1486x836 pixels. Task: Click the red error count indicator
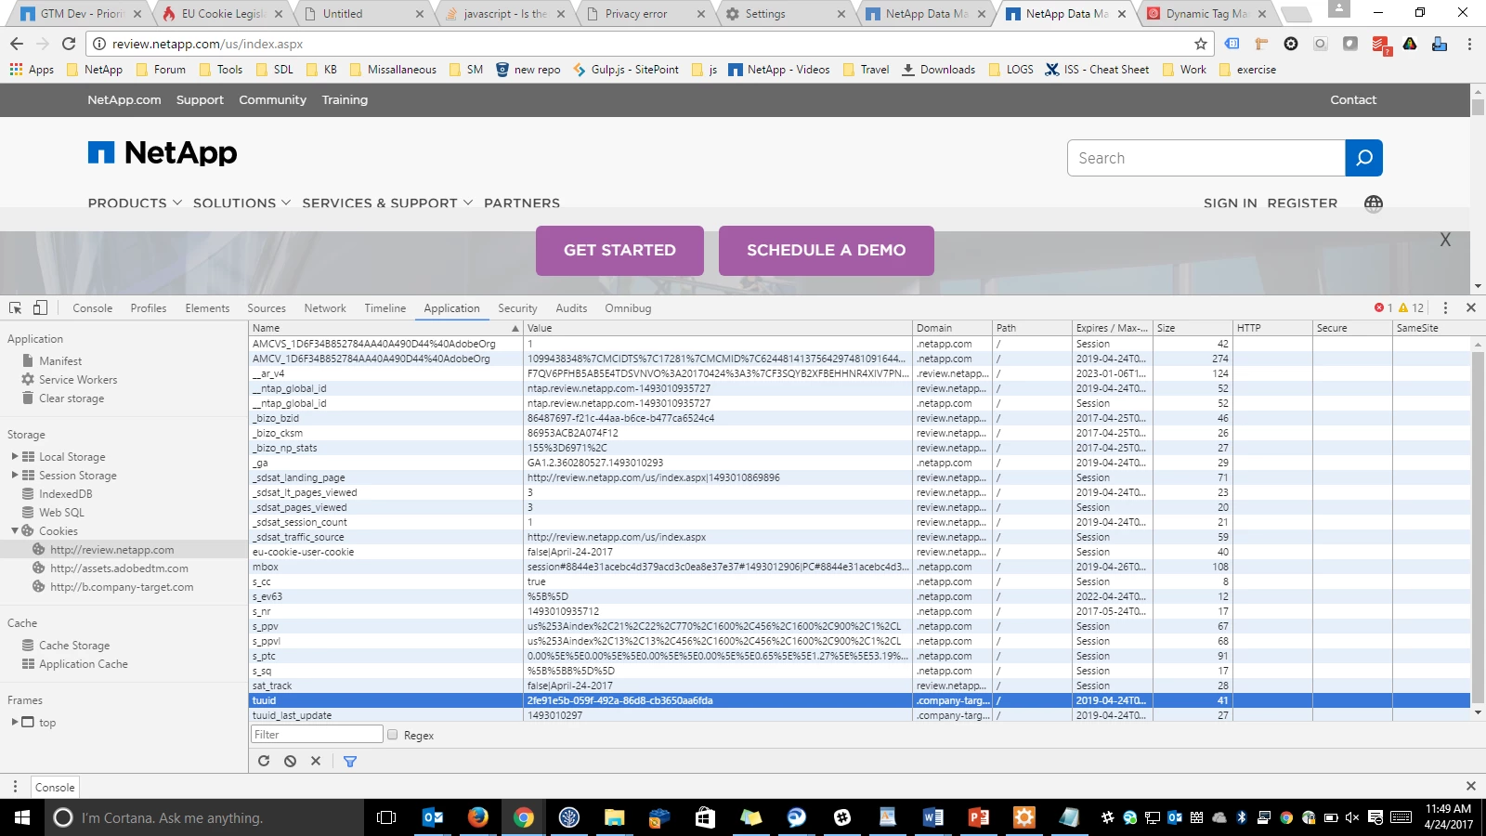[x=1383, y=307]
